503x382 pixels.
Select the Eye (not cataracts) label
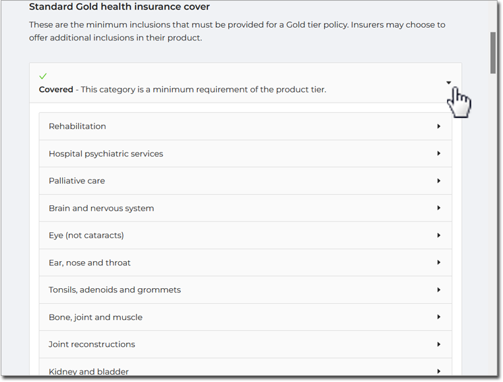coord(86,236)
